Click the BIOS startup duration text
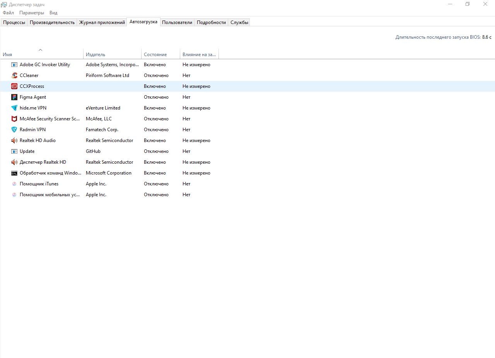The image size is (495, 358). point(443,37)
